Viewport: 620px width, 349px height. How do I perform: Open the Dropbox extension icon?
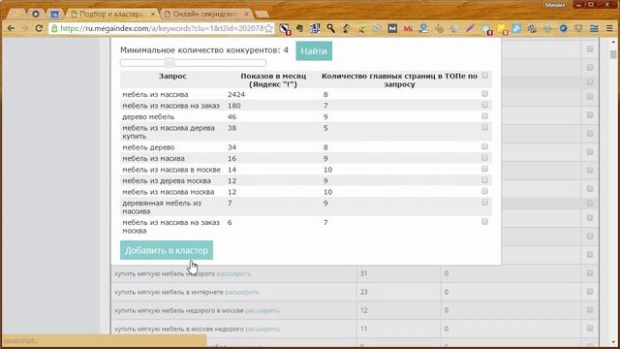[x=578, y=28]
